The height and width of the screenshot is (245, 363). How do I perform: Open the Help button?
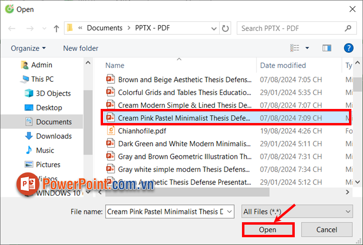tap(348, 48)
